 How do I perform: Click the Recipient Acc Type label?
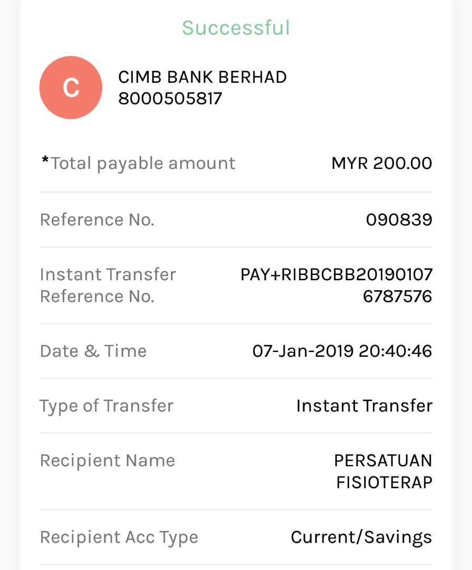[x=119, y=537]
